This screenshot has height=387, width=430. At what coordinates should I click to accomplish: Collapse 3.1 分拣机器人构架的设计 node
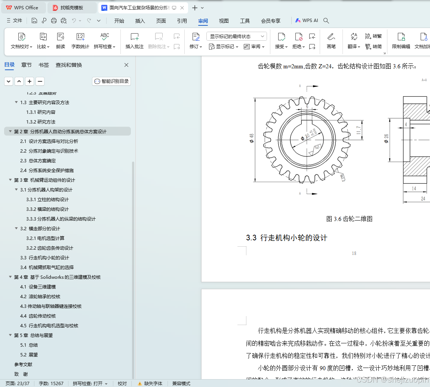pos(16,190)
